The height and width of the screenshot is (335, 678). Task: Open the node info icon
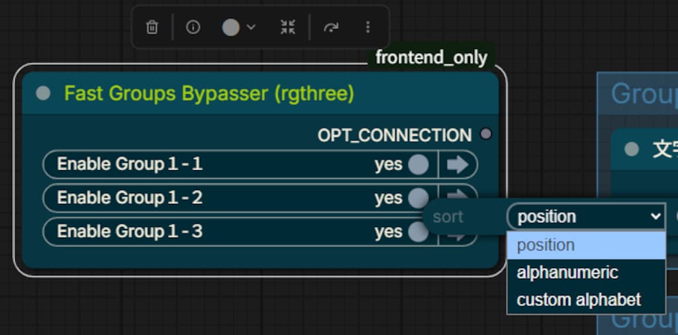click(193, 27)
